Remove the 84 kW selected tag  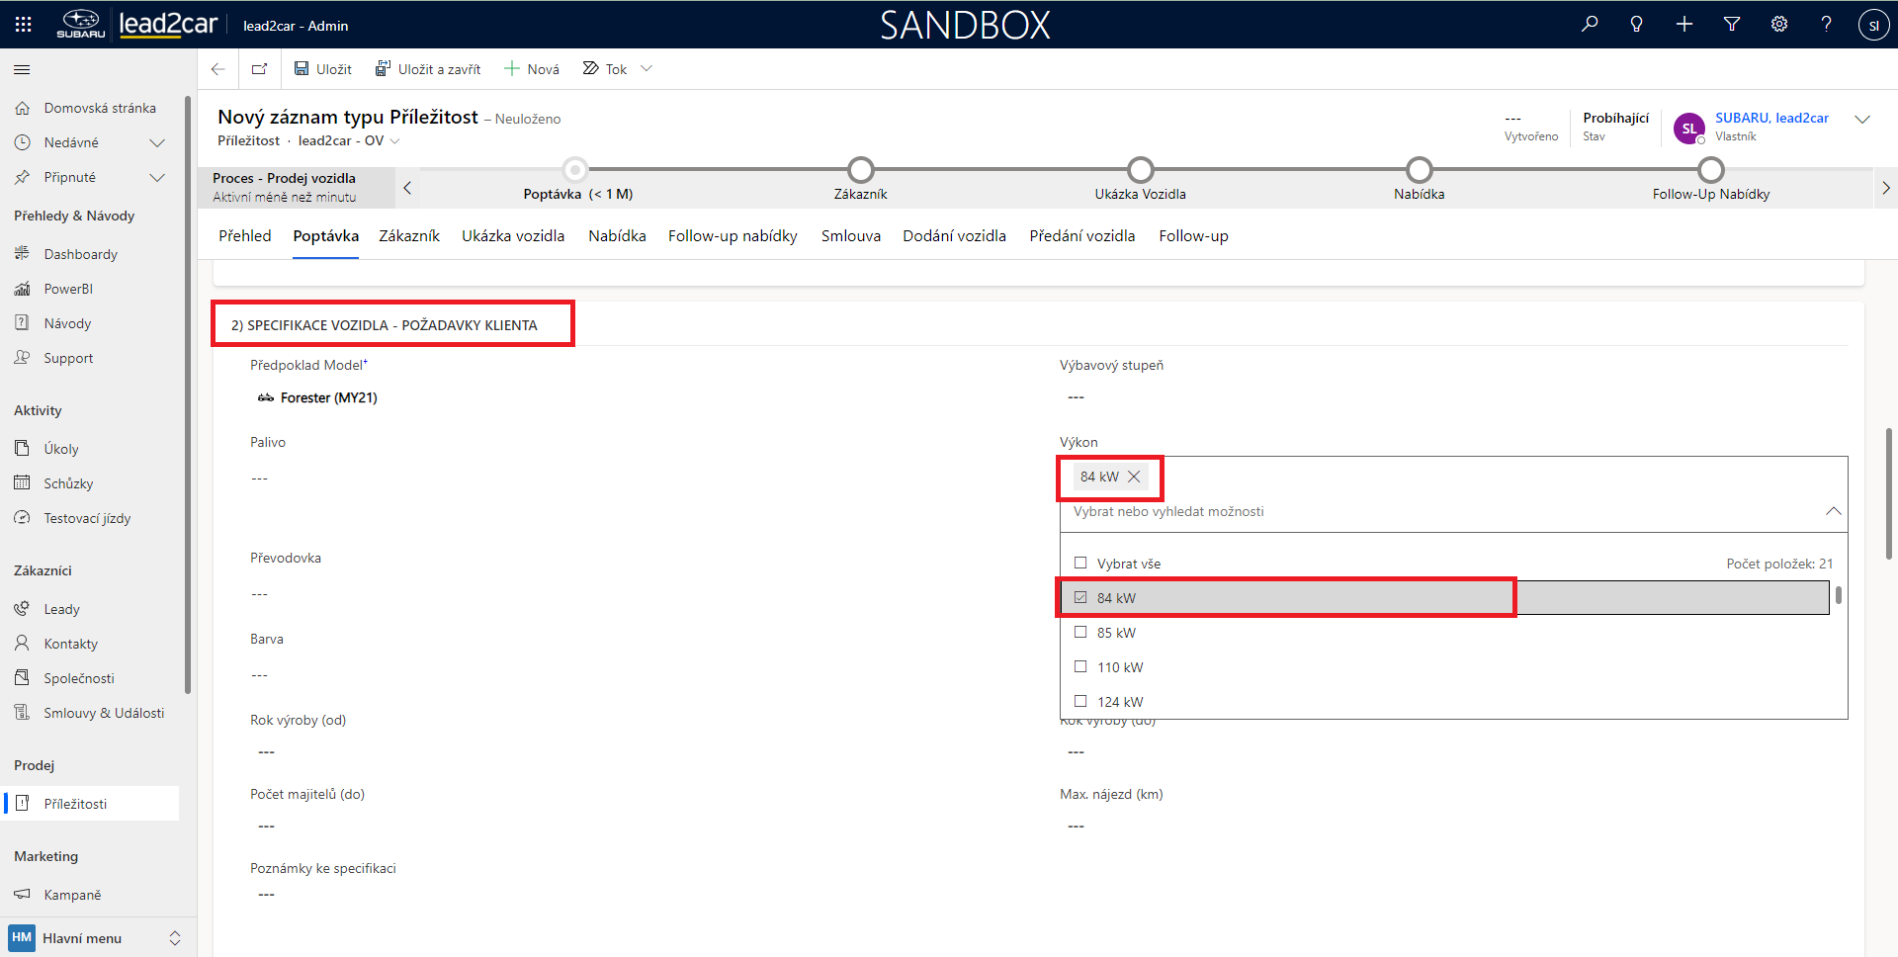[1134, 477]
